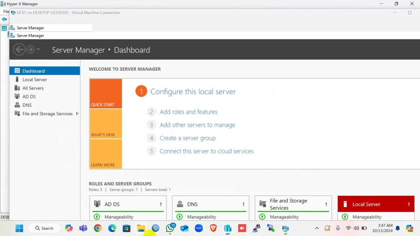Image resolution: width=420 pixels, height=236 pixels.
Task: Click the Server Manager back arrow button
Action: pos(19,49)
